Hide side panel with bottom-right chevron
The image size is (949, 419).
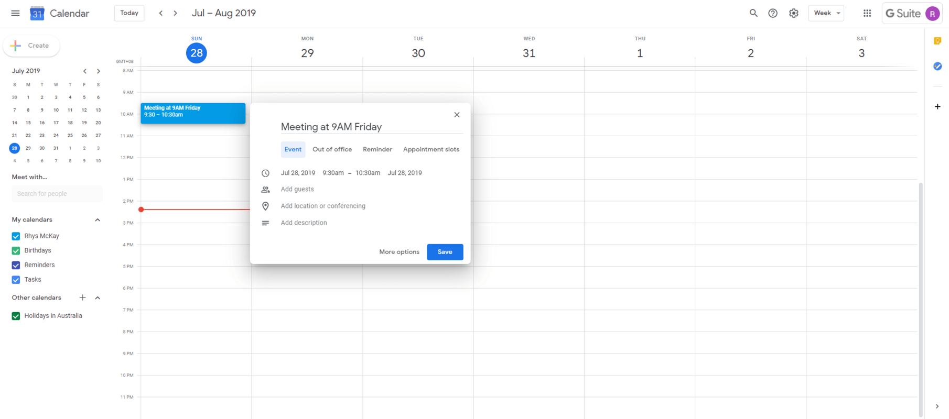pyautogui.click(x=937, y=406)
